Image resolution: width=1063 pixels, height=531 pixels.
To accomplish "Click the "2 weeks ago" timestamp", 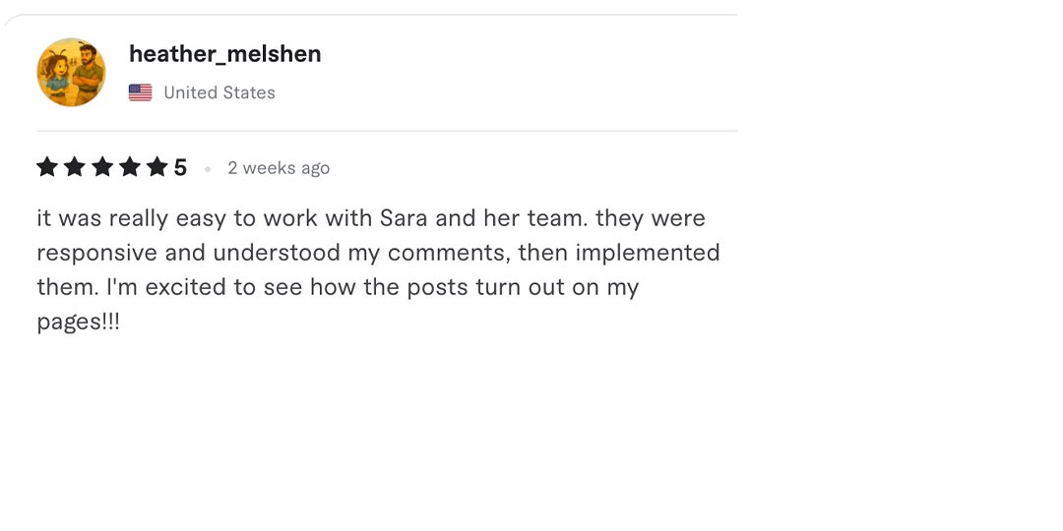I will 279,168.
